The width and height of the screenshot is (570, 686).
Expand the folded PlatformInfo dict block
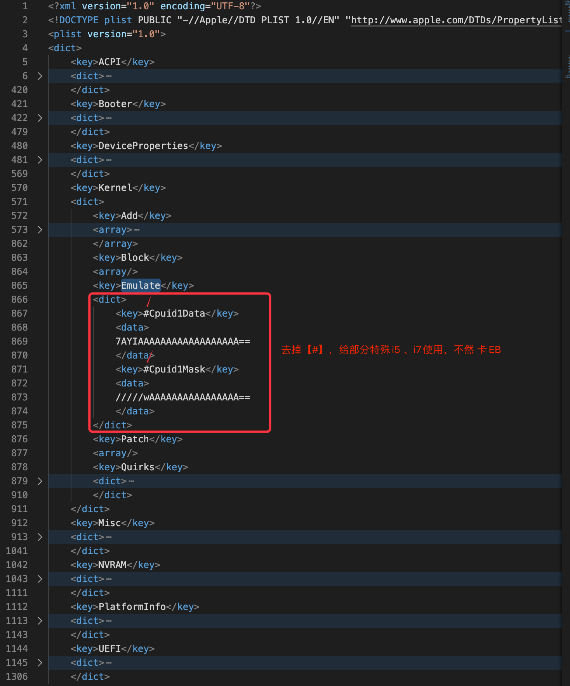[40, 621]
